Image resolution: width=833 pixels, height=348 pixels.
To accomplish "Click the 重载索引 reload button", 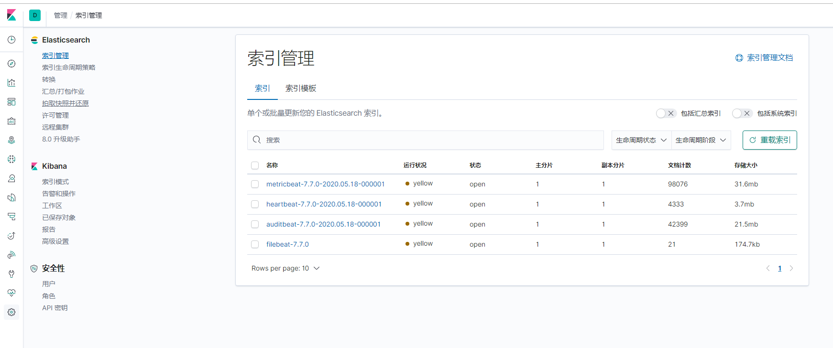I will pos(770,140).
